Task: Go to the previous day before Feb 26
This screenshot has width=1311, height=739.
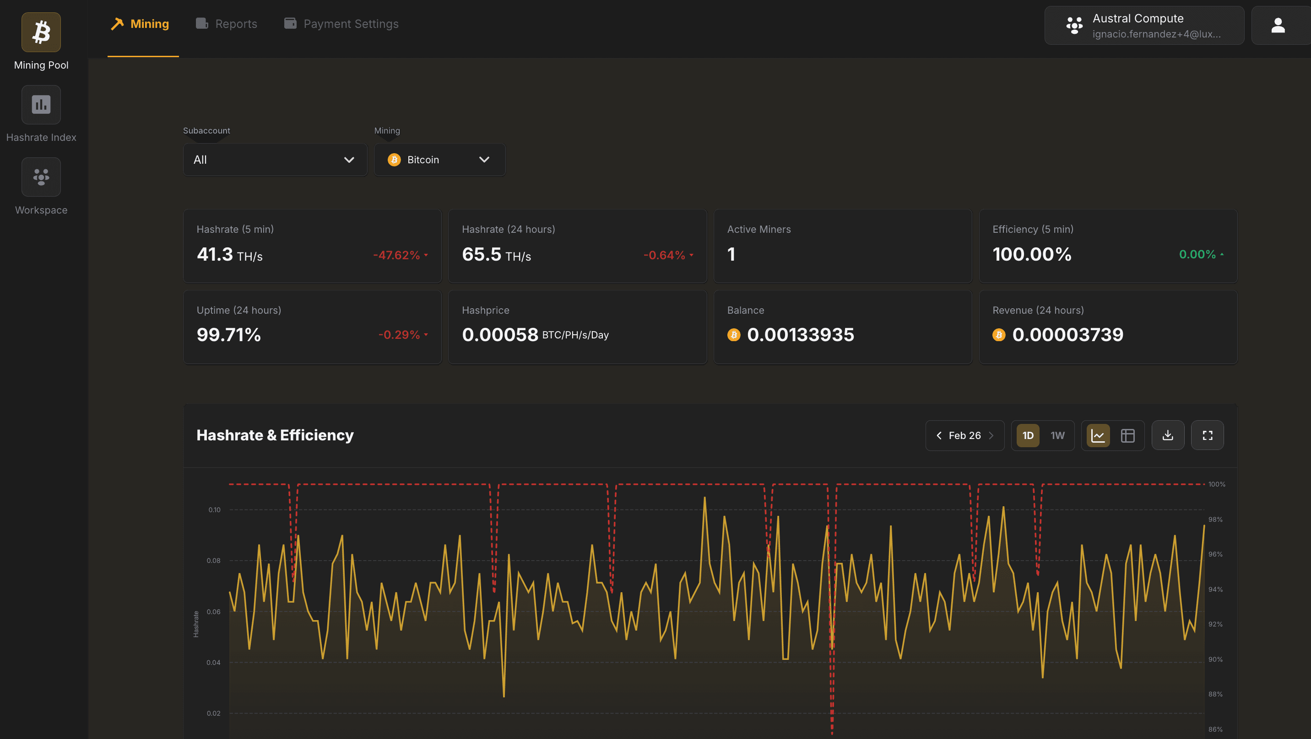Action: 939,435
